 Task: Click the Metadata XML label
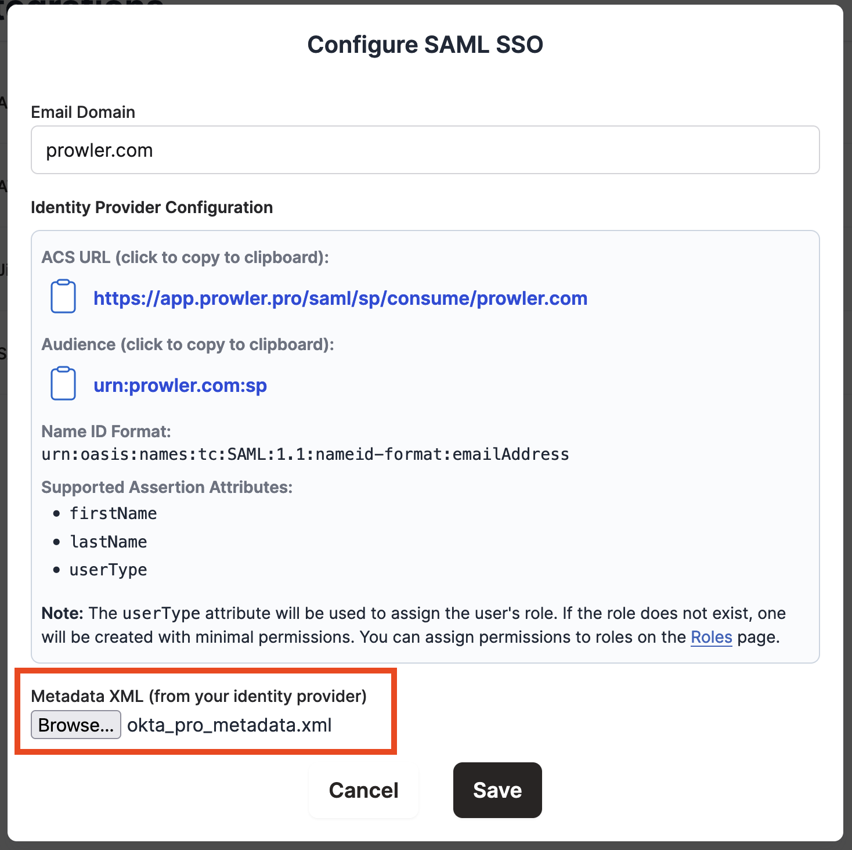[x=198, y=696]
